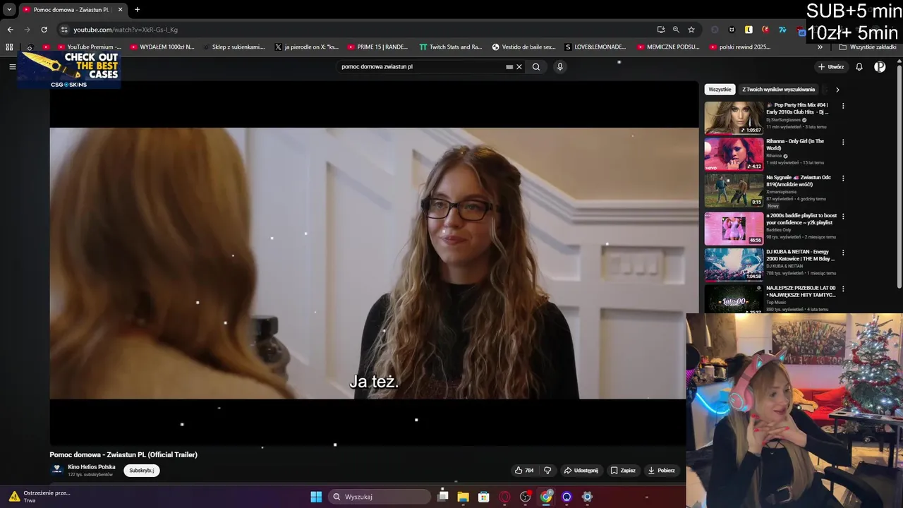
Task: Open '2000s baddie playlist' video title
Action: coord(801,219)
